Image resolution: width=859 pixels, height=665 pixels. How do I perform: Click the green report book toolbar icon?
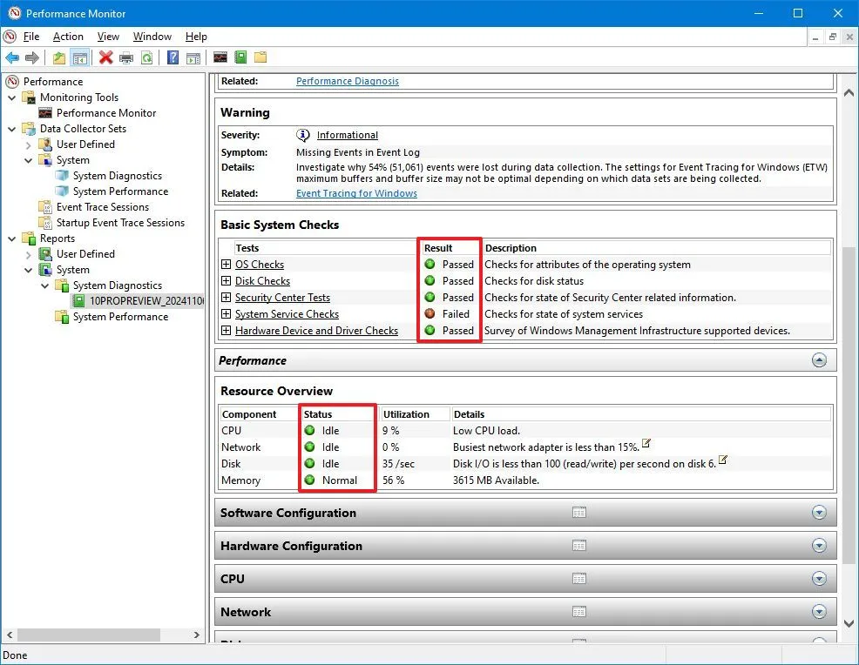pyautogui.click(x=240, y=58)
